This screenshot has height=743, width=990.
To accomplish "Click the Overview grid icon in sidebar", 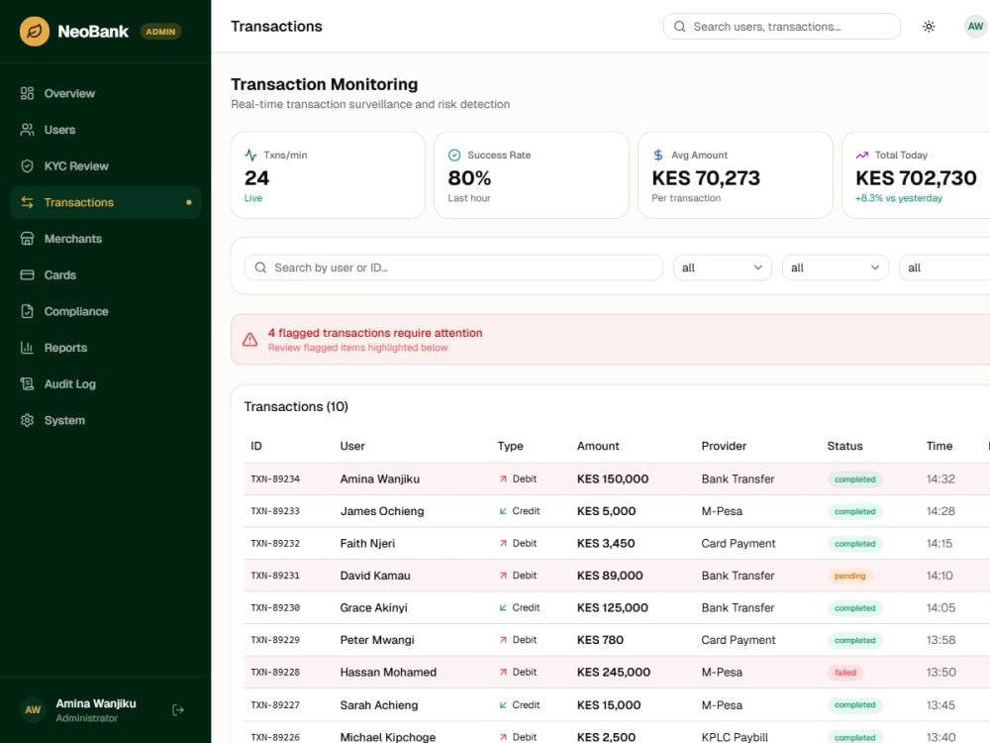I will pyautogui.click(x=27, y=93).
